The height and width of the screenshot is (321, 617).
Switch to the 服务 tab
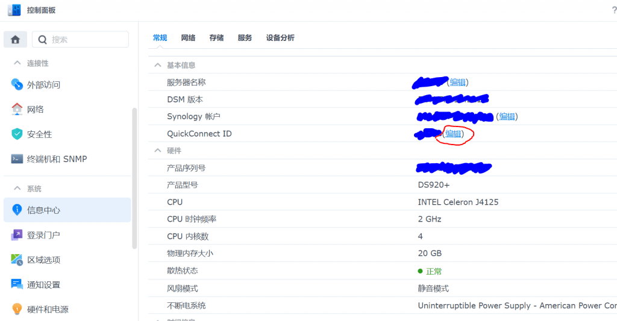[x=245, y=38]
